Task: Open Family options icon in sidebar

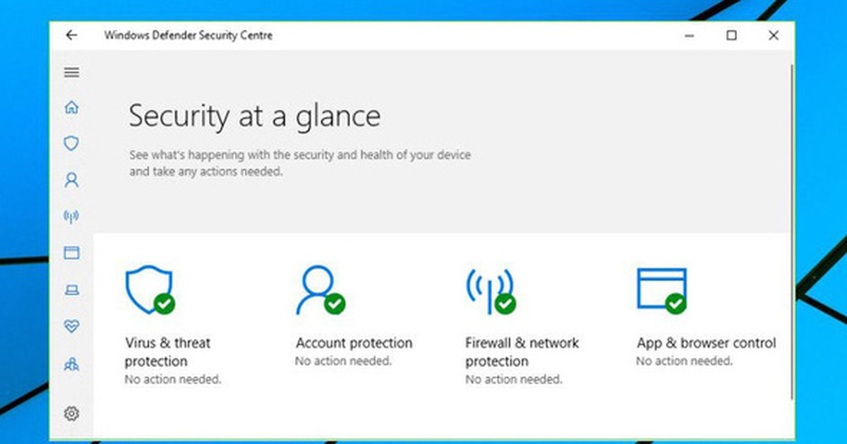Action: pos(71,364)
